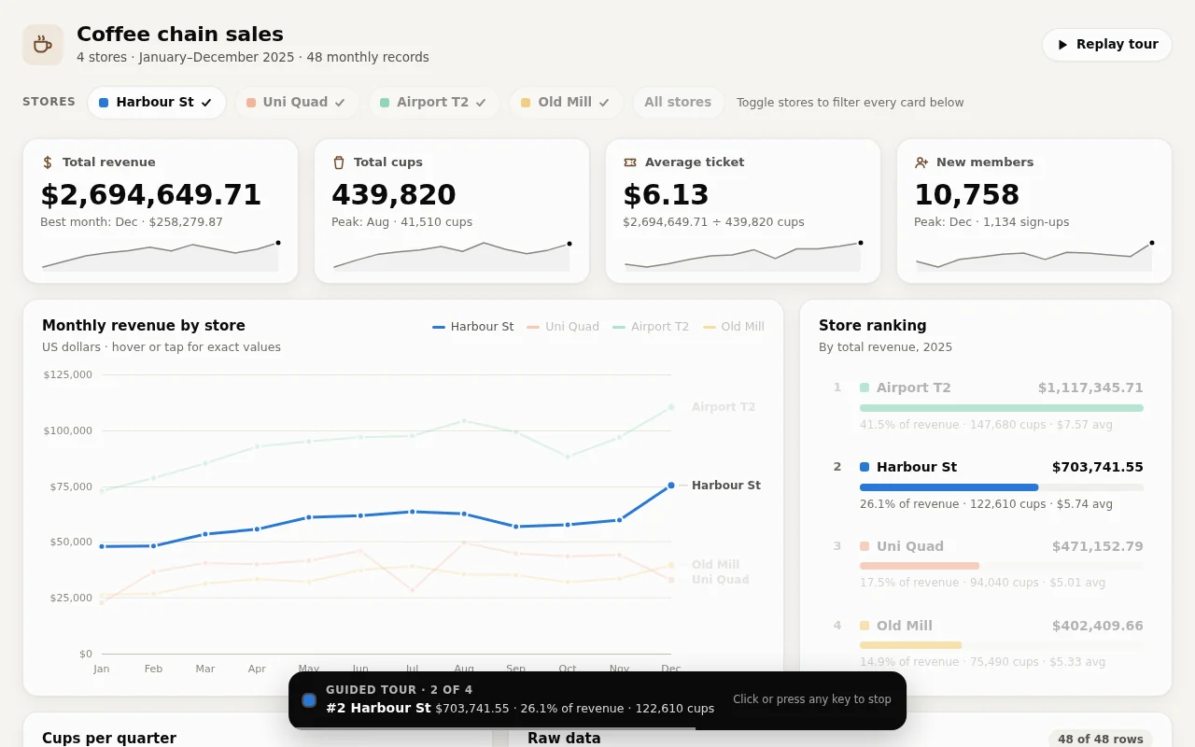Click 'Click or press any key to stop'
This screenshot has width=1195, height=747.
(x=812, y=699)
